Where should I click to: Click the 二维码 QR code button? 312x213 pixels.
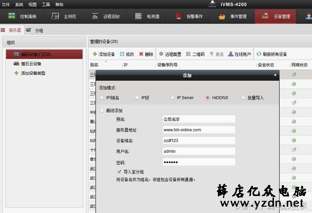click(x=195, y=54)
